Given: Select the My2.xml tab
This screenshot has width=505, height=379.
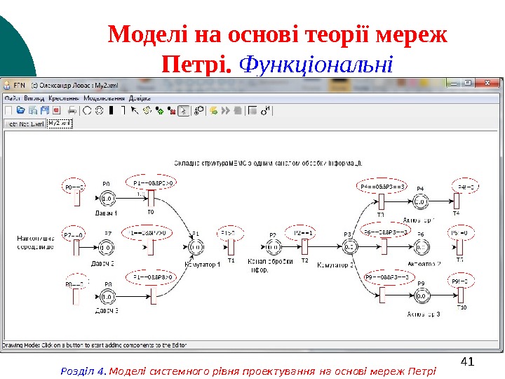Looking at the screenshot, I should click(x=60, y=124).
